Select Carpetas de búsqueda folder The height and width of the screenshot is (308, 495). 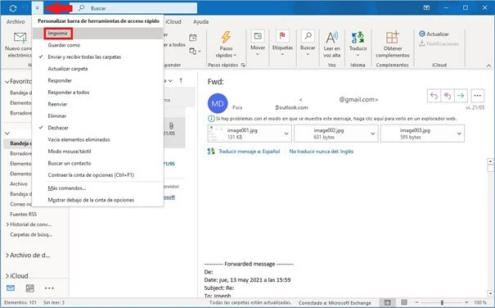[31, 234]
